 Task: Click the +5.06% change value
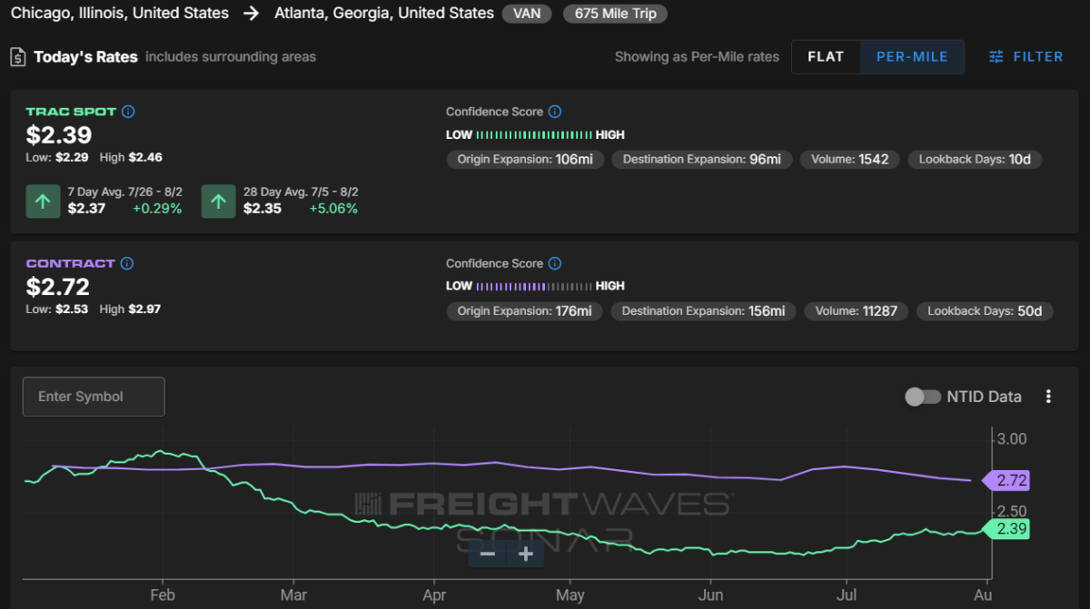(332, 209)
